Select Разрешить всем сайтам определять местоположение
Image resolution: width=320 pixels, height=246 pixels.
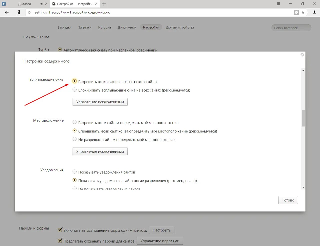(x=75, y=122)
